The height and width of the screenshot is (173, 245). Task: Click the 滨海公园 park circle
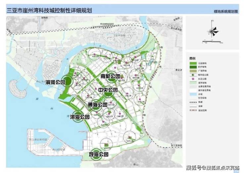tap(78, 117)
